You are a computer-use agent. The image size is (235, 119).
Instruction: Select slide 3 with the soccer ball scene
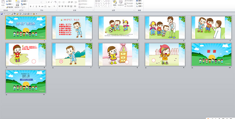[118, 28]
